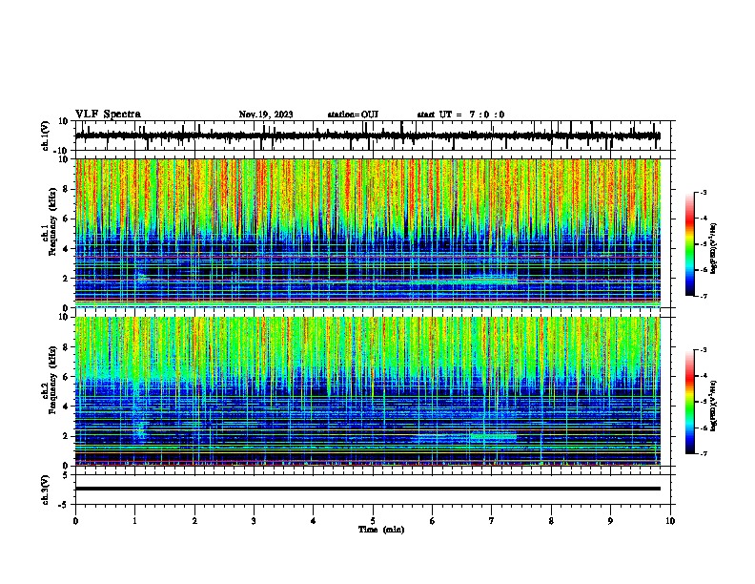Click the ch.3 flat black trace

click(368, 489)
